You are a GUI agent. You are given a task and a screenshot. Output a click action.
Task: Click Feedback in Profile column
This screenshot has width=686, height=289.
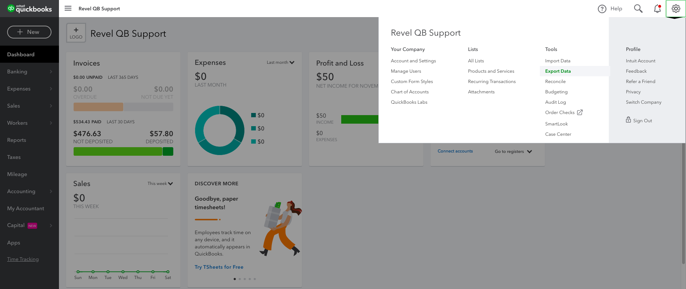(636, 71)
